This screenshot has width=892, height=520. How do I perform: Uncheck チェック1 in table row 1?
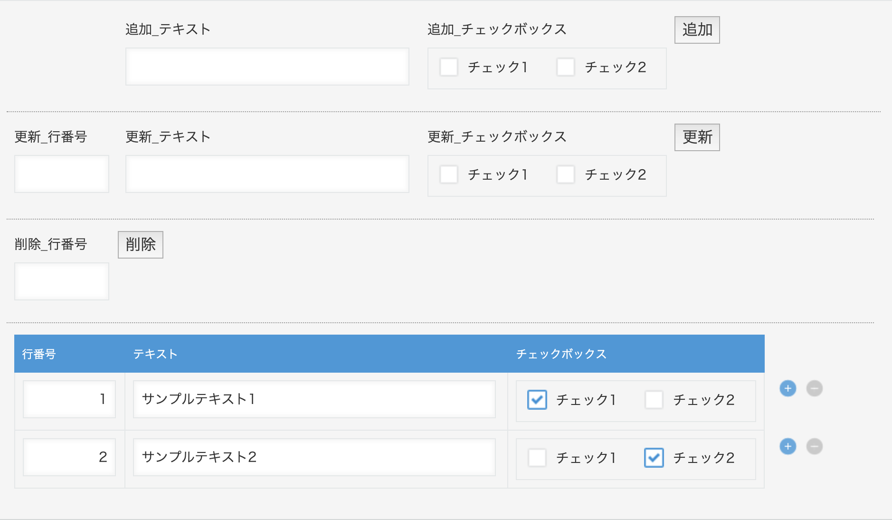point(537,400)
